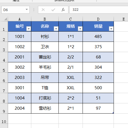Click the table resize handle corner
The width and height of the screenshot is (128, 128).
pos(113,113)
